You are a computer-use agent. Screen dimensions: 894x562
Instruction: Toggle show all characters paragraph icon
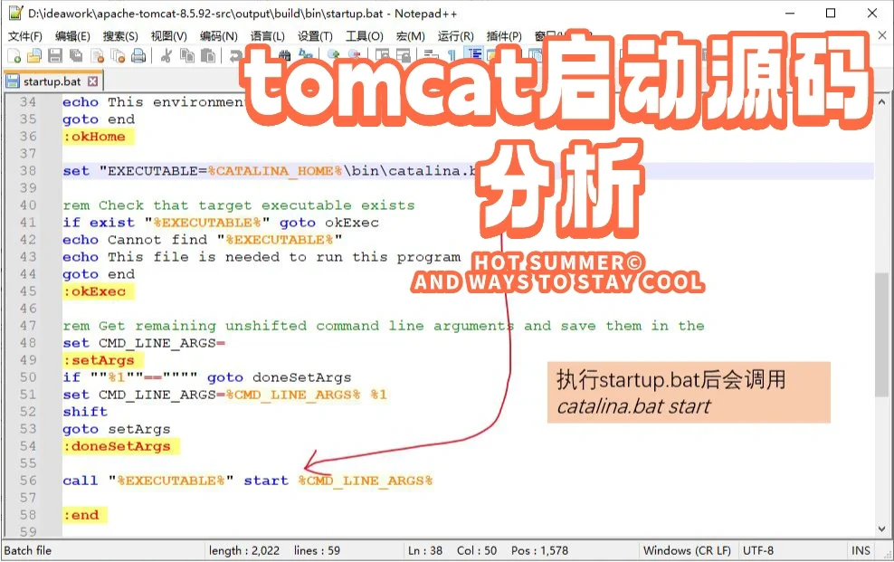point(451,55)
